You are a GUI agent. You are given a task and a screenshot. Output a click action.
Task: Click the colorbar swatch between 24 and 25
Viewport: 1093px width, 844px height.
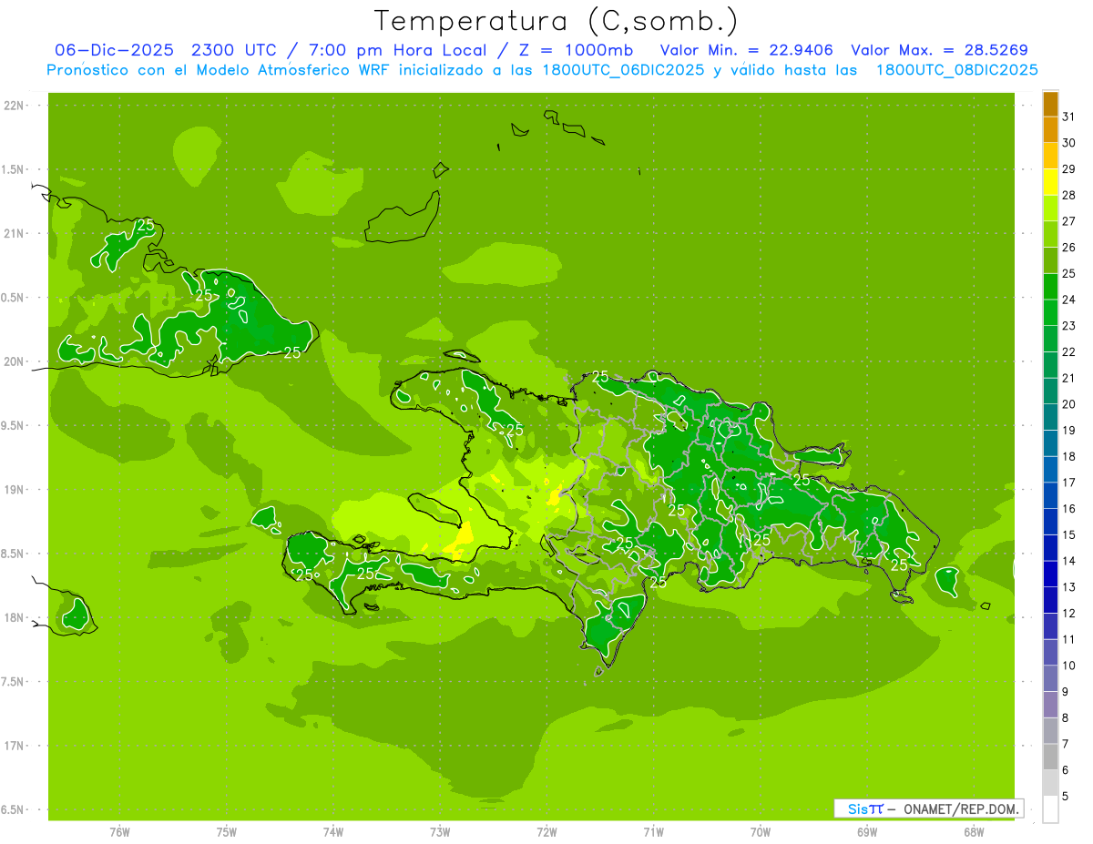pos(1050,287)
